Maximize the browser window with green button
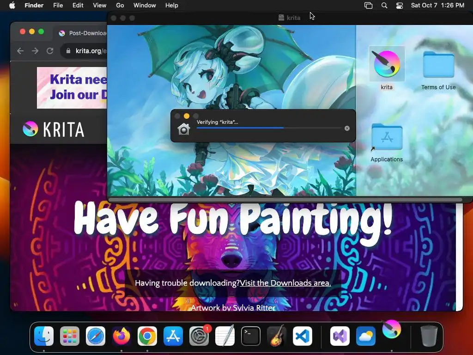This screenshot has height=355, width=473. (x=41, y=31)
